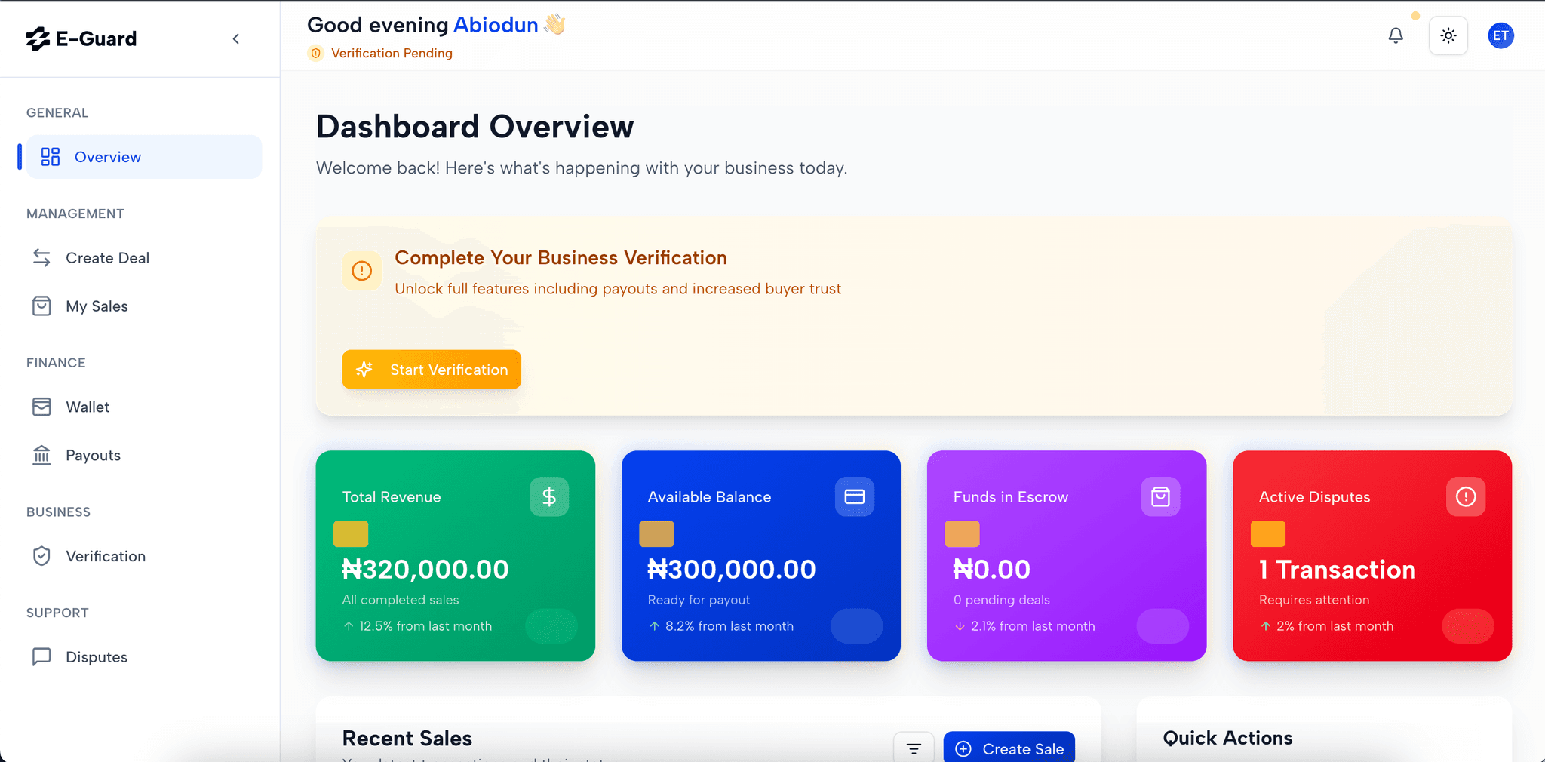1545x762 pixels.
Task: Click the alert icon on Active Disputes
Action: (x=1466, y=496)
